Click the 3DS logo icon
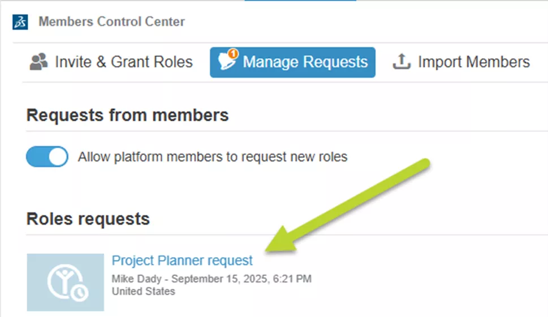 tap(20, 23)
